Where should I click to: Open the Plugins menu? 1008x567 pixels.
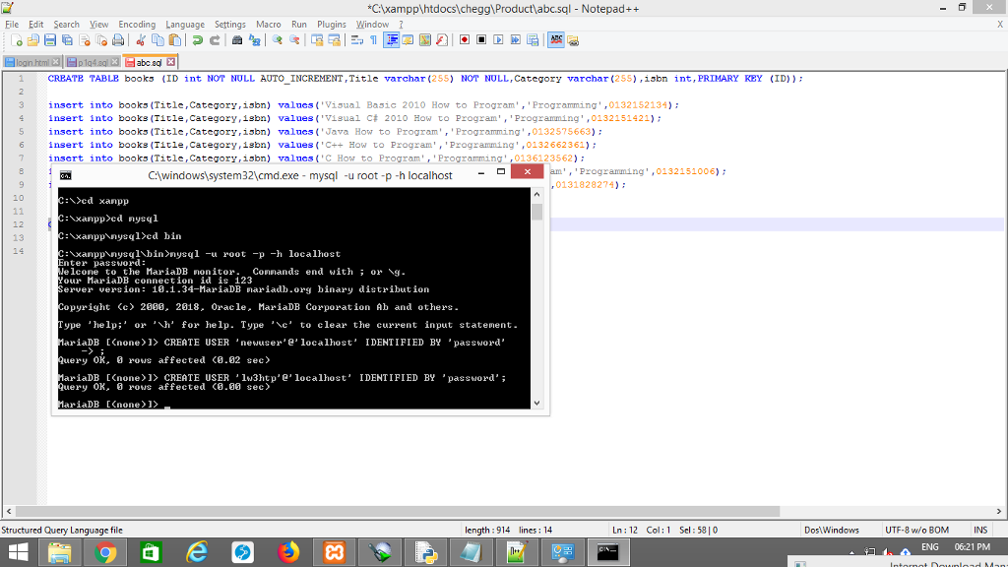[331, 25]
